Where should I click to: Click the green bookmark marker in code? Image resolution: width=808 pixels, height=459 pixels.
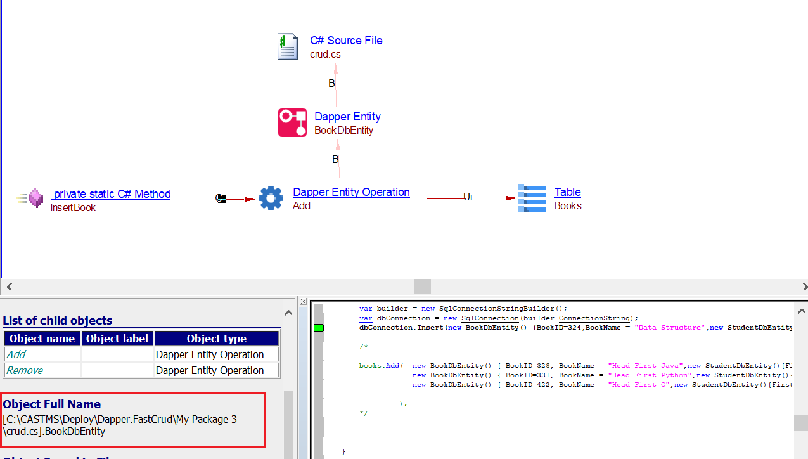pyautogui.click(x=319, y=328)
